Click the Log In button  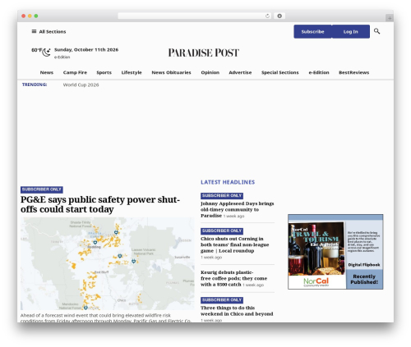[351, 32]
